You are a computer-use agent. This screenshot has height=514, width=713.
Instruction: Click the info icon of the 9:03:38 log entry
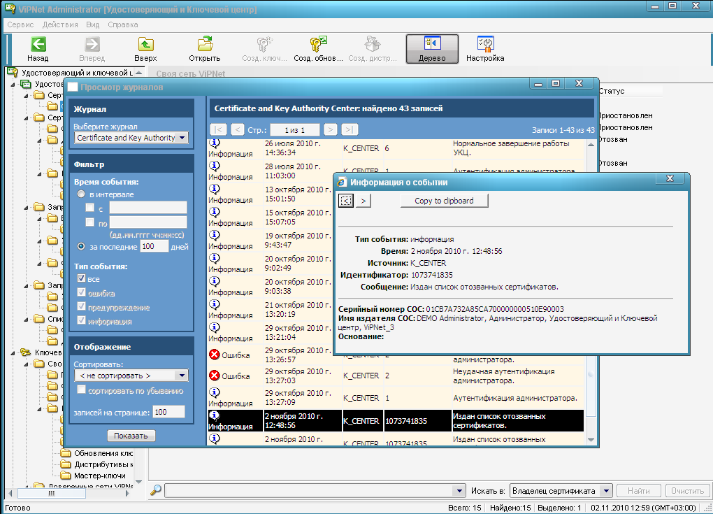point(214,282)
